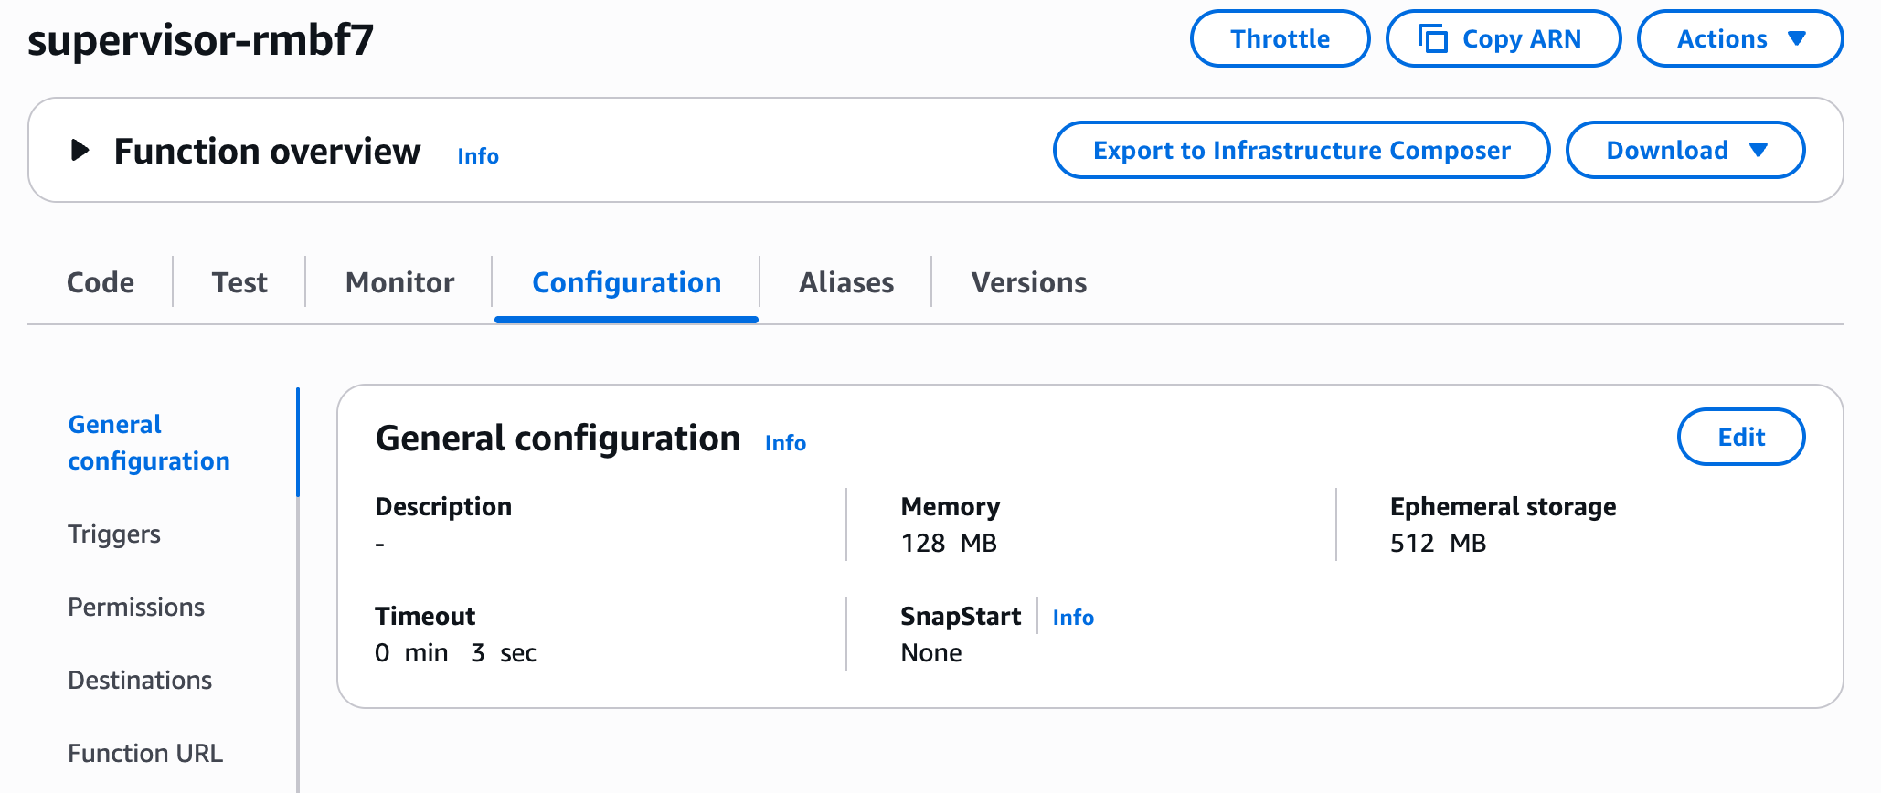Select Function URL in the sidebar
This screenshot has height=793, width=1881.
coord(145,754)
